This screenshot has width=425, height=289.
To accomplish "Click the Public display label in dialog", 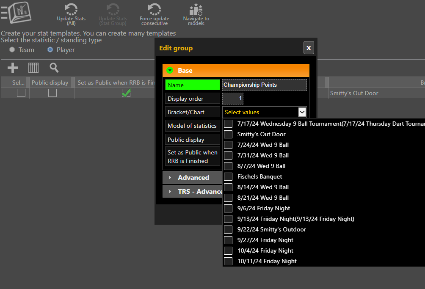I will coord(193,140).
